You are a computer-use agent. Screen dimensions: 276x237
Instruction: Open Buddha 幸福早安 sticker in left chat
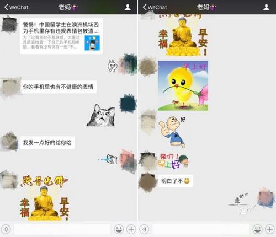[x=44, y=198]
